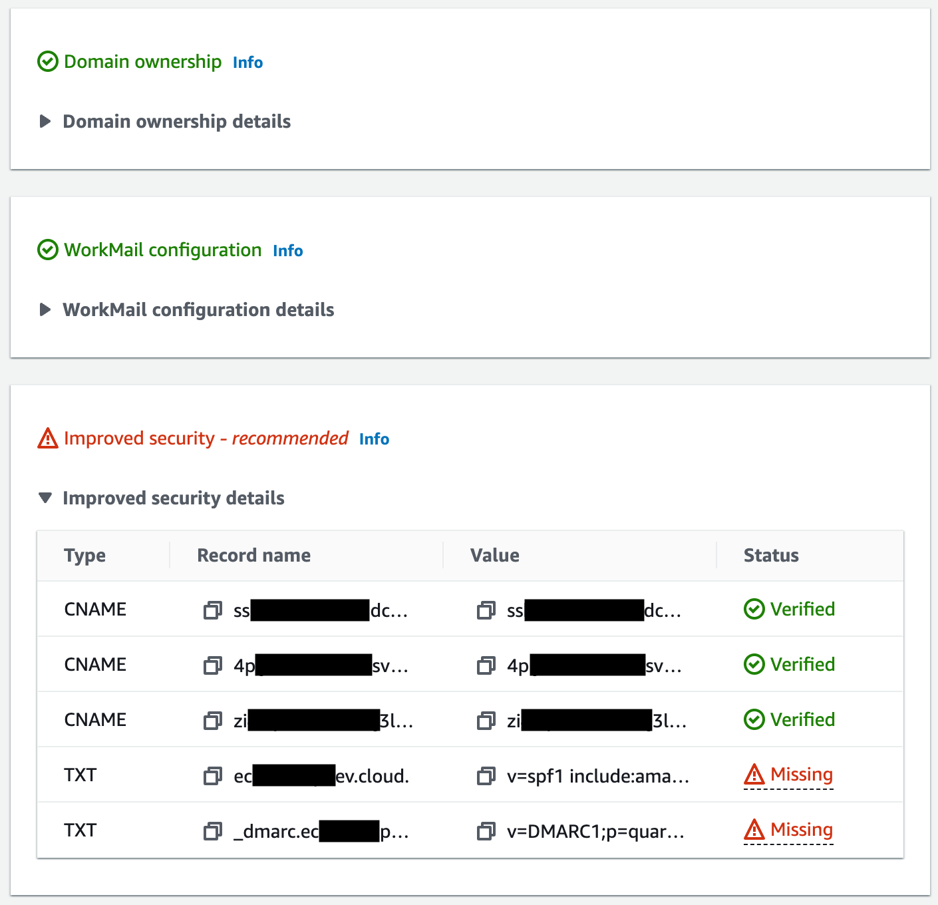Click Missing status on SPF record
The height and width of the screenshot is (905, 938).
point(801,775)
